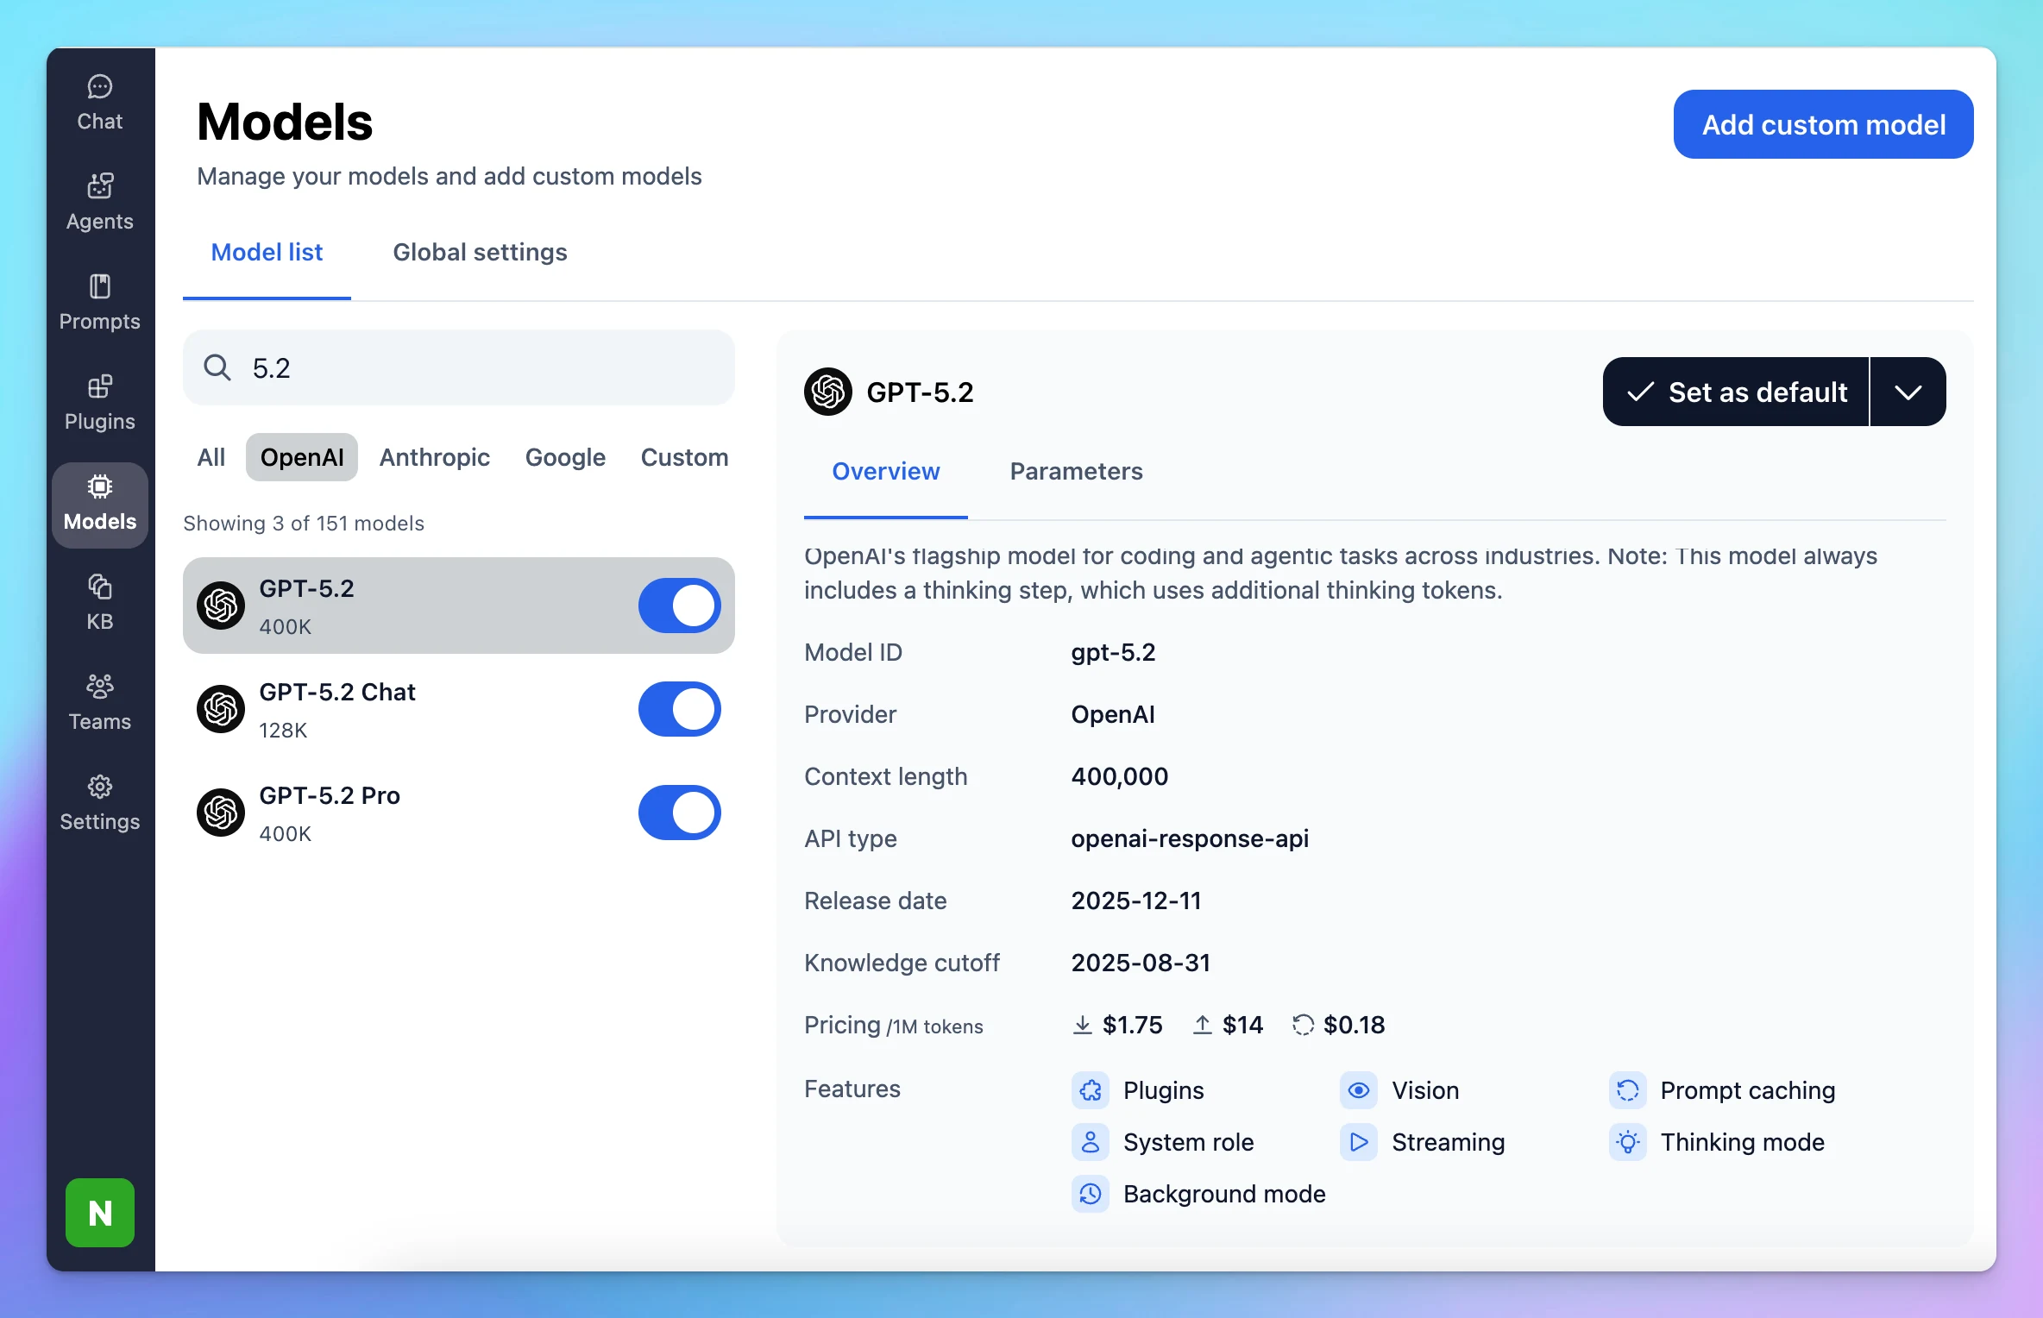This screenshot has width=2043, height=1318.
Task: Click the green N user avatar
Action: pos(100,1213)
